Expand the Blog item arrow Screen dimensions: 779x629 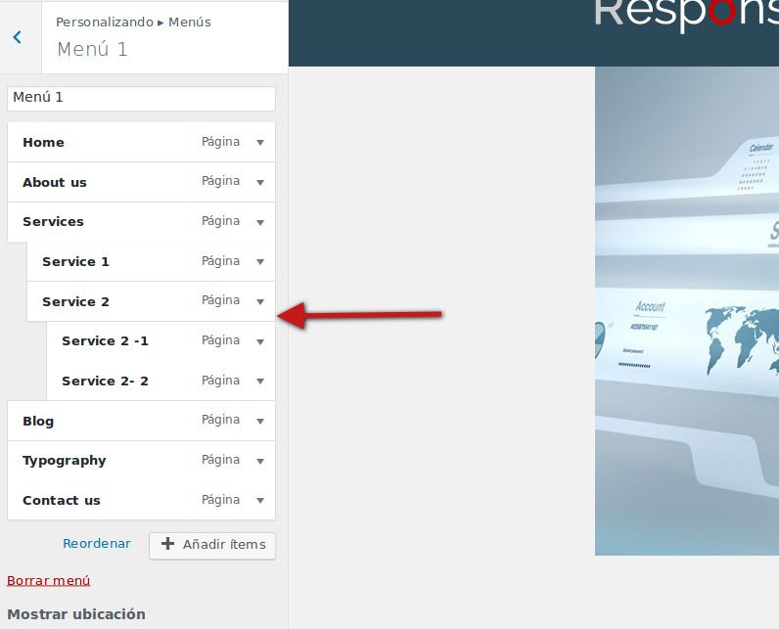(x=260, y=421)
